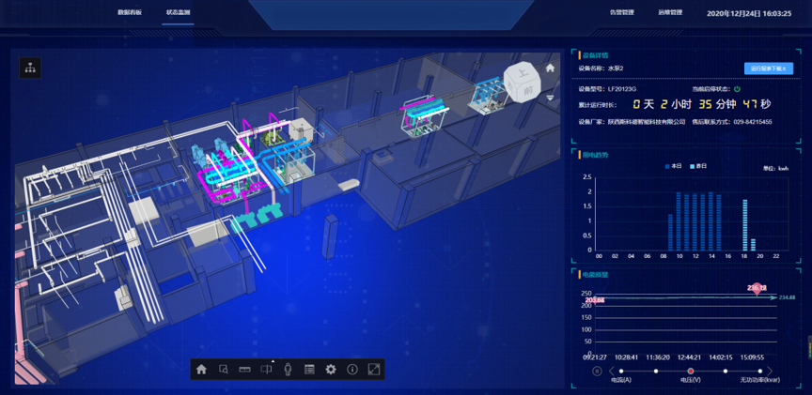Open the properties list panel

(x=309, y=370)
